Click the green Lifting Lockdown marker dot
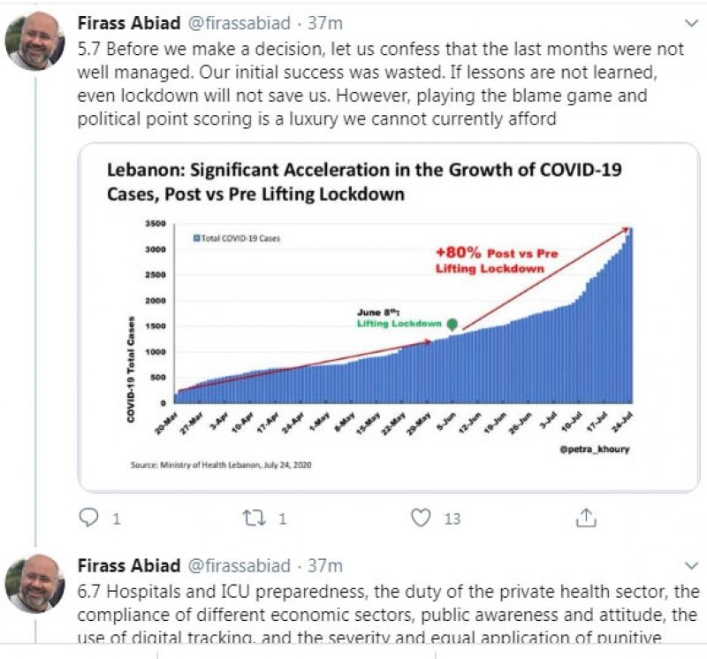Image resolution: width=707 pixels, height=659 pixels. tap(452, 325)
